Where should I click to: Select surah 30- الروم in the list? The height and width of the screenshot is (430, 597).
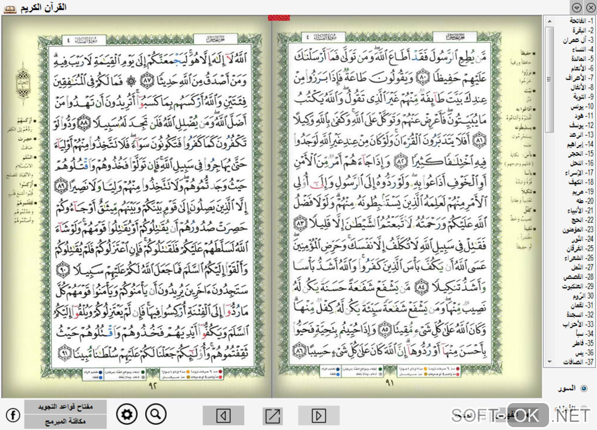583,295
